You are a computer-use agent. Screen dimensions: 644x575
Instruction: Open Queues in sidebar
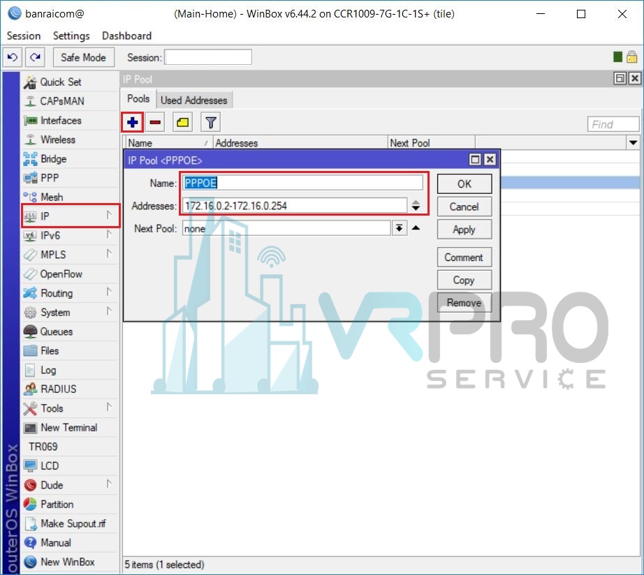click(70, 331)
